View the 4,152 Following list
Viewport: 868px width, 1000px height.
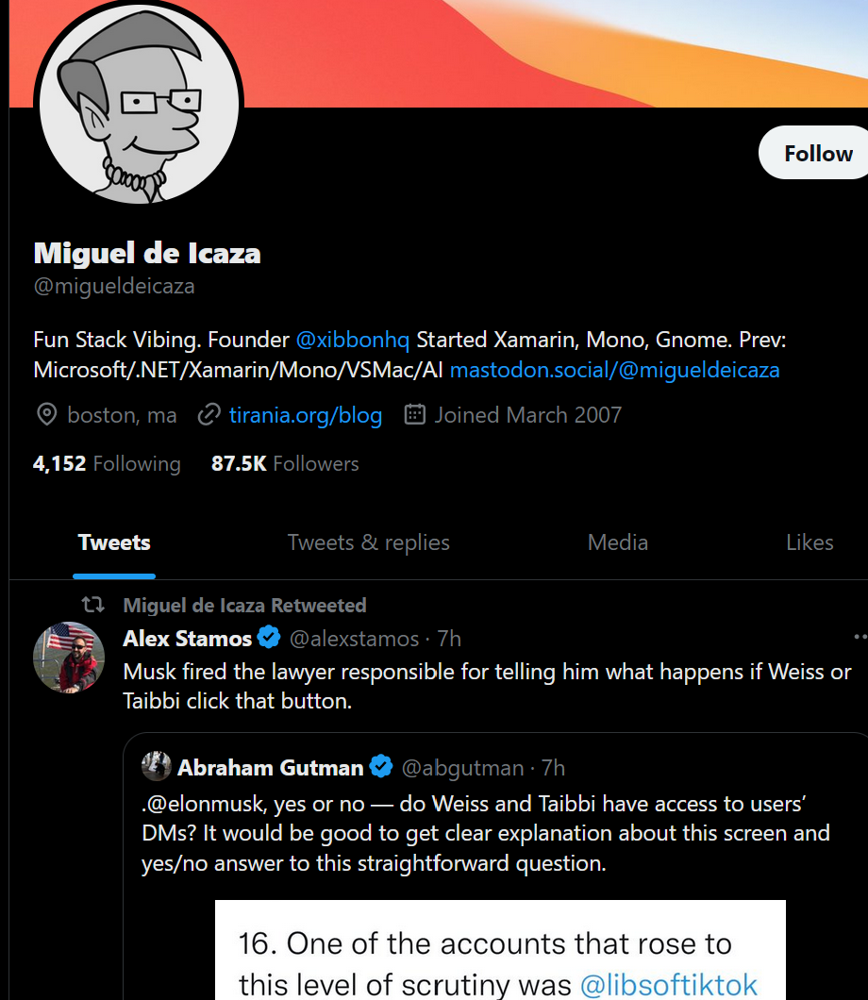point(107,463)
